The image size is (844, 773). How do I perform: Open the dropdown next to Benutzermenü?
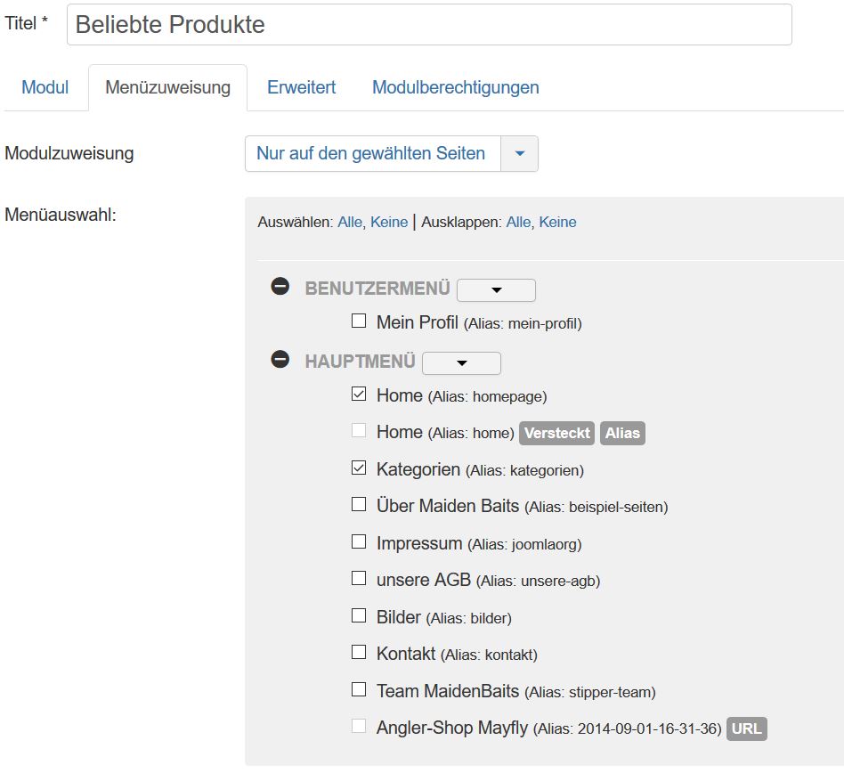coord(496,290)
